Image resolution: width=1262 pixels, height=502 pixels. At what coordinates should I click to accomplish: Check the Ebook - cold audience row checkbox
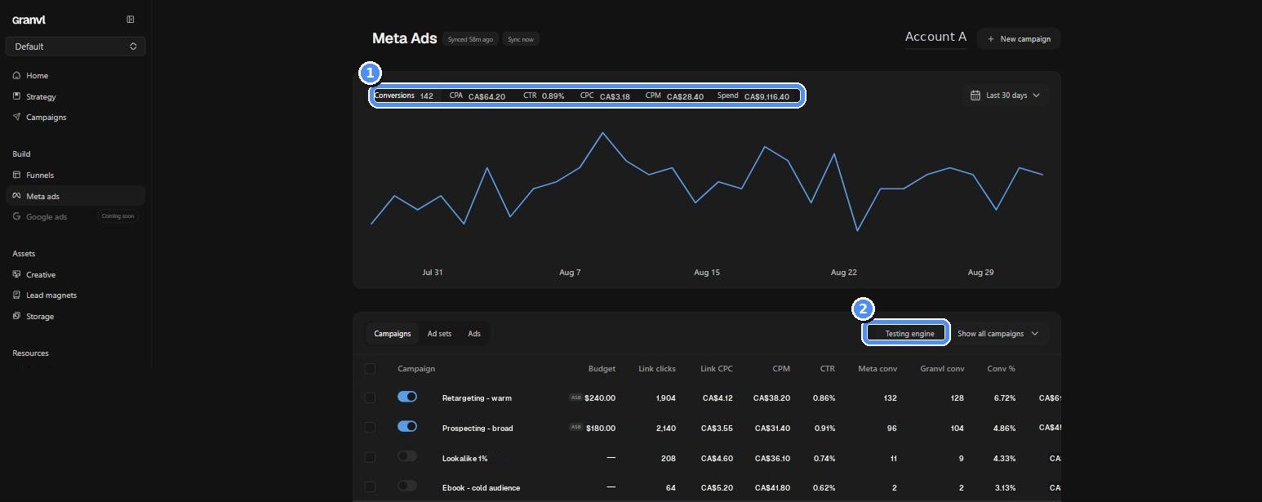click(370, 487)
